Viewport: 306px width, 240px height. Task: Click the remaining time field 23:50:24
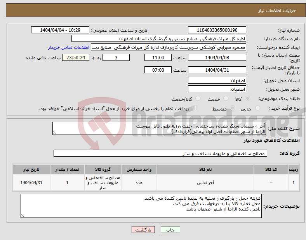coord(76,57)
